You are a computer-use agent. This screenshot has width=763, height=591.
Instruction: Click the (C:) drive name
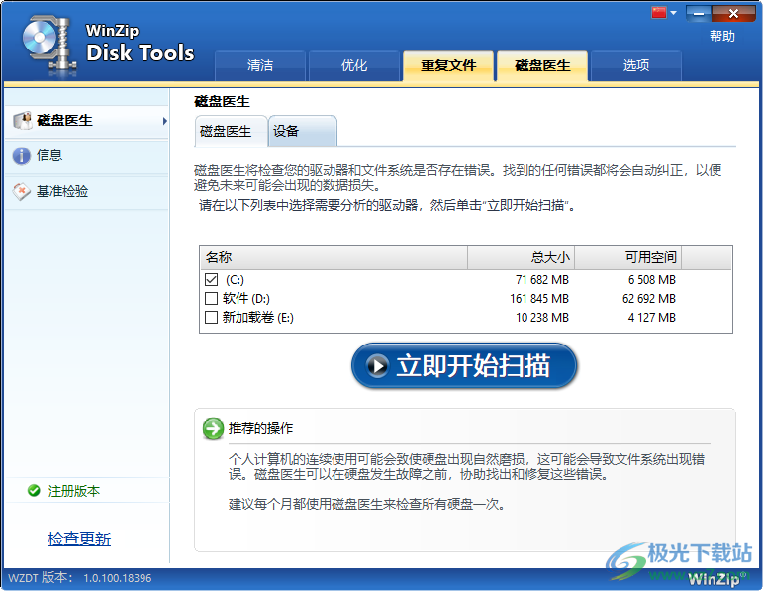(235, 280)
